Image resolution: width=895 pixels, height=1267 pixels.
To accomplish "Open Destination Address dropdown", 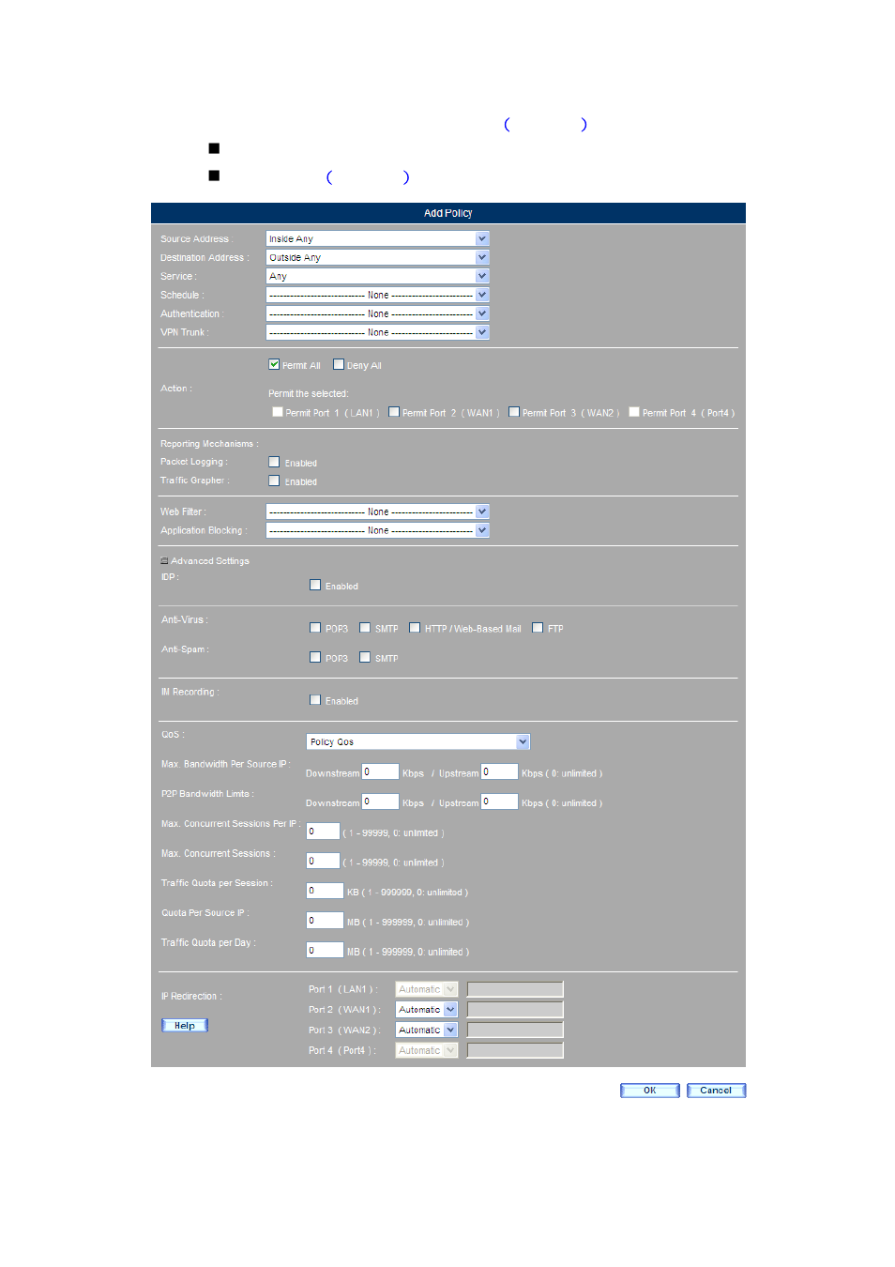I will point(377,257).
